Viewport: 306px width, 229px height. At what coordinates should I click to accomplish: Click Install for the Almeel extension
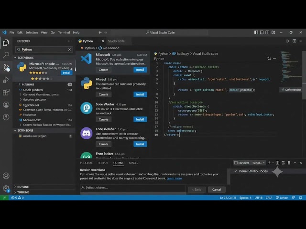coord(140,94)
